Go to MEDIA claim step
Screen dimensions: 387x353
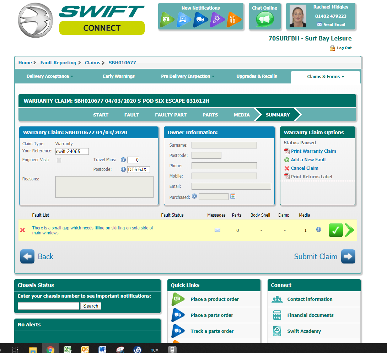(242, 115)
